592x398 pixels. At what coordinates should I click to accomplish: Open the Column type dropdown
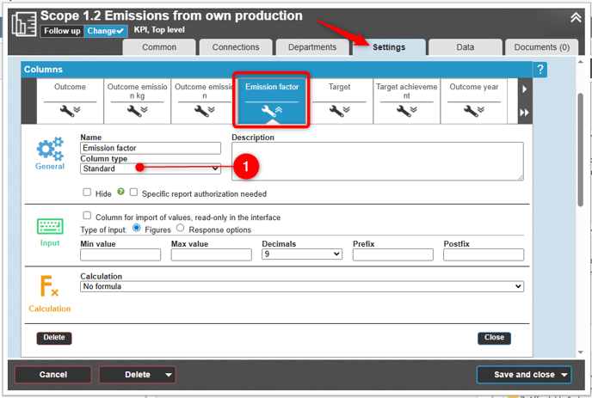(151, 169)
